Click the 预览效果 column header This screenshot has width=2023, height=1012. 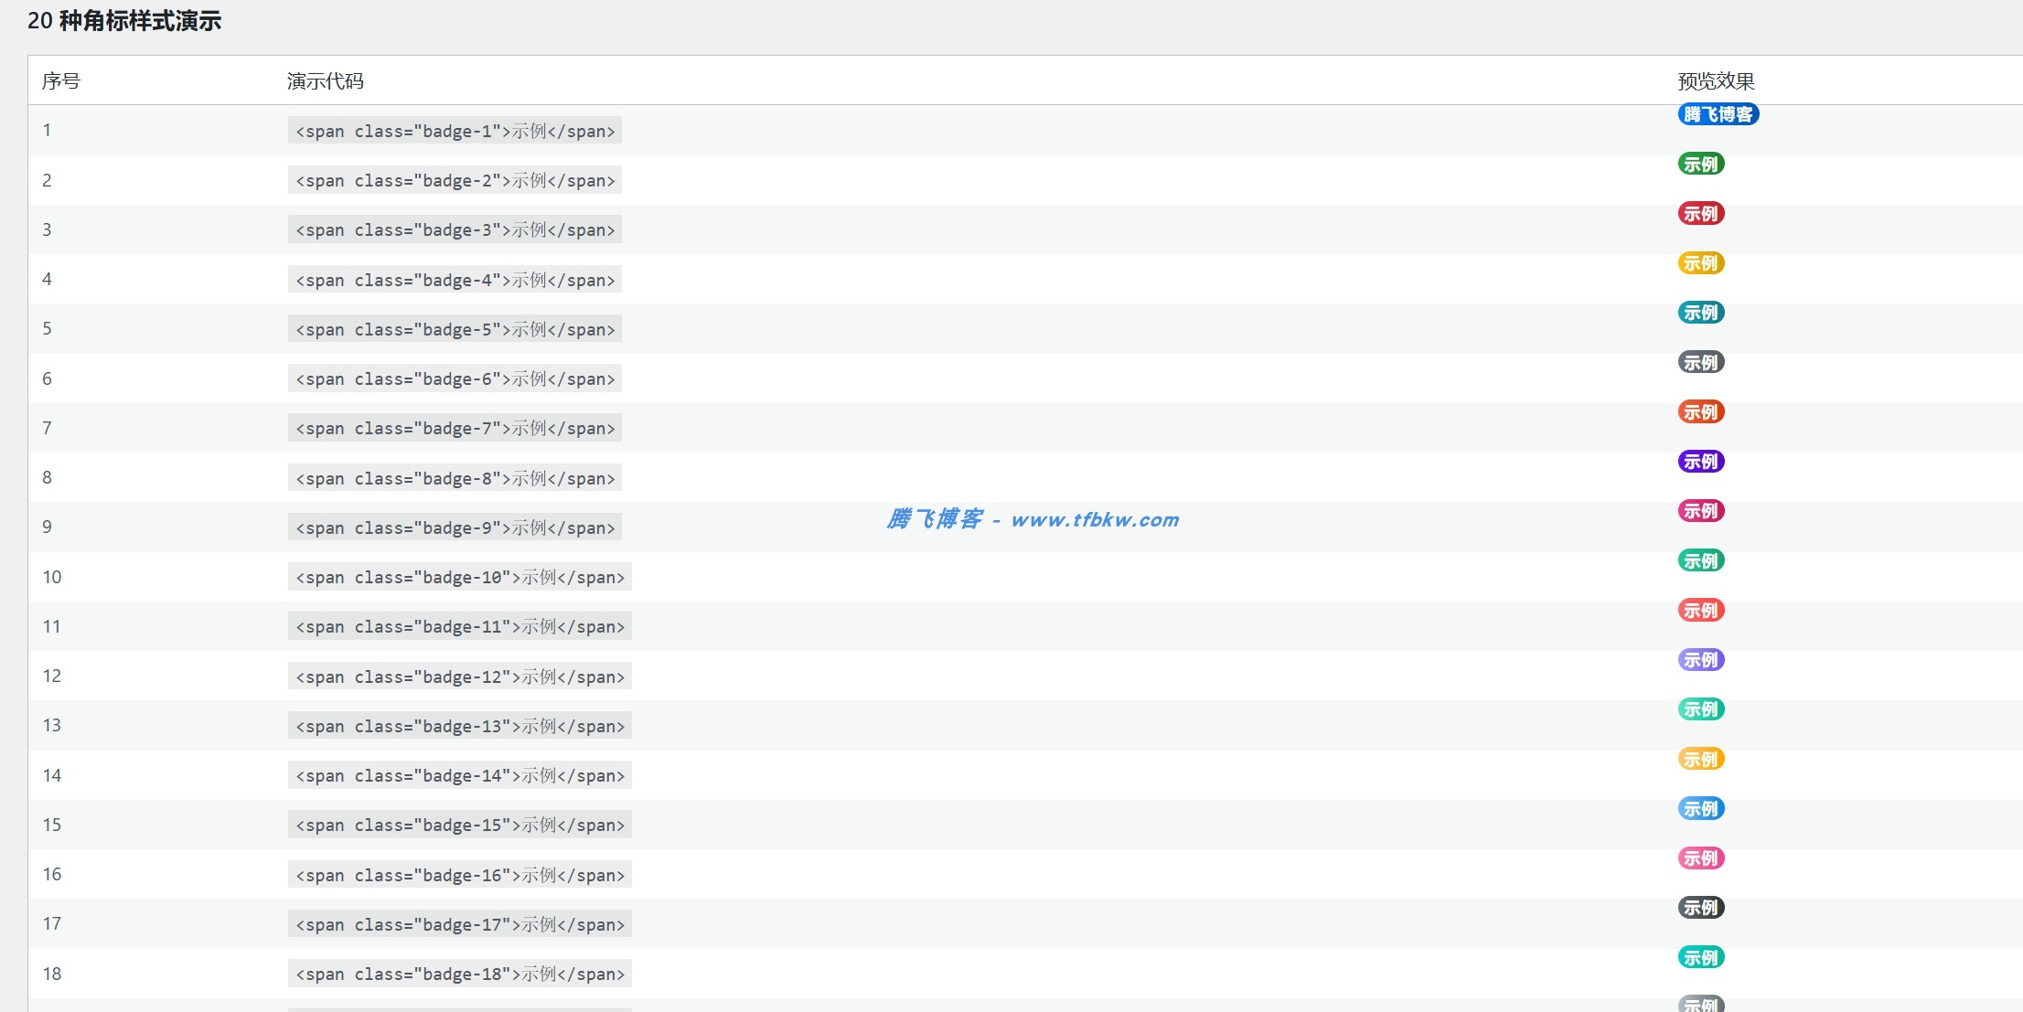pos(1716,81)
